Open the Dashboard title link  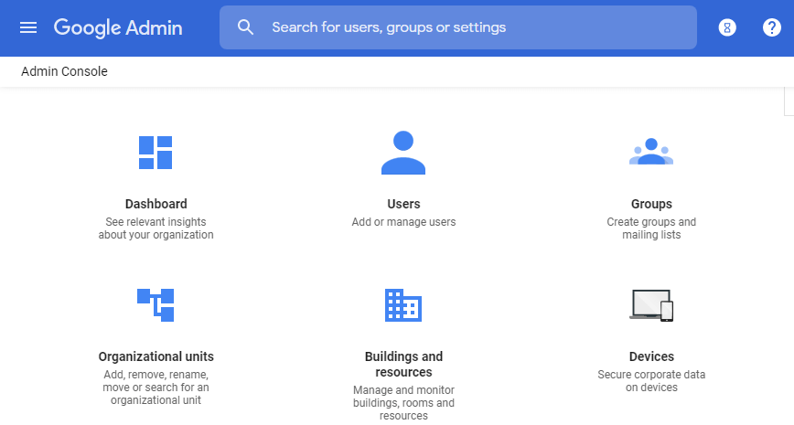156,204
